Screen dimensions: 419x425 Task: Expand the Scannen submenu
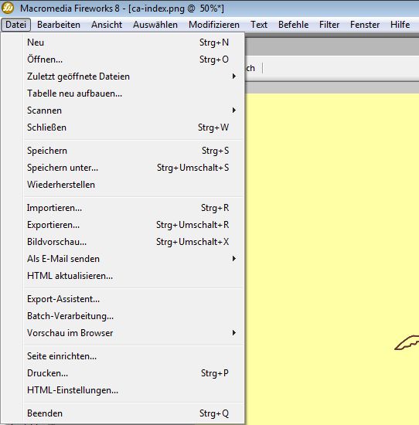[x=133, y=110]
